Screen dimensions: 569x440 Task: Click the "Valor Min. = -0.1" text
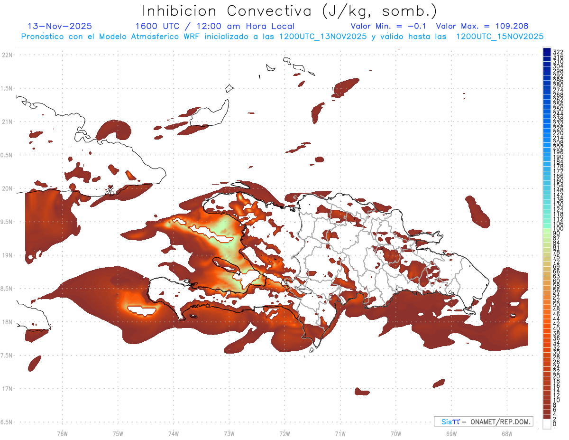click(388, 26)
